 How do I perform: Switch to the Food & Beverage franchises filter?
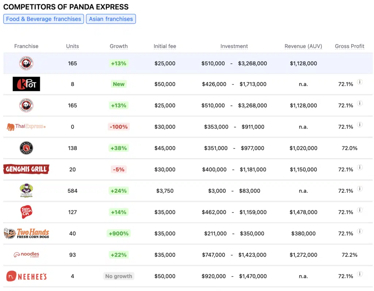pos(43,19)
